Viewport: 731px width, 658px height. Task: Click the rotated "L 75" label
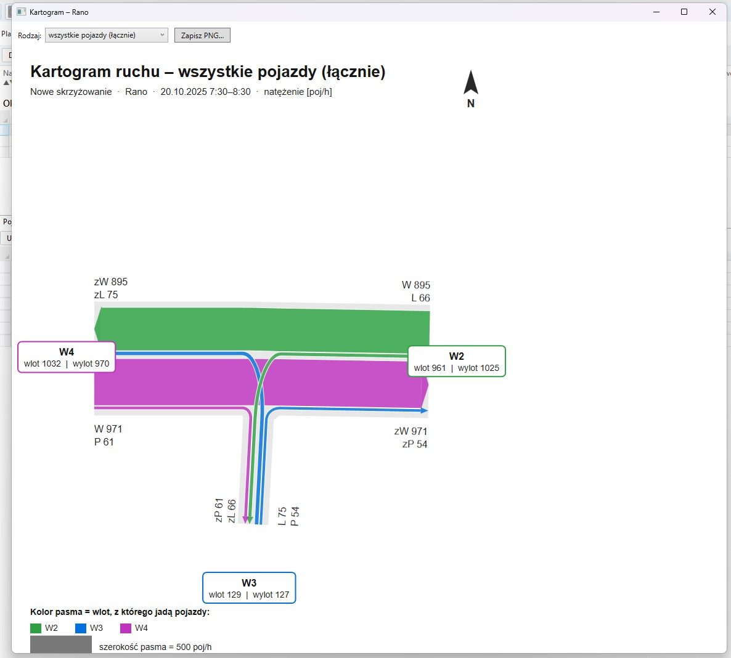click(282, 516)
